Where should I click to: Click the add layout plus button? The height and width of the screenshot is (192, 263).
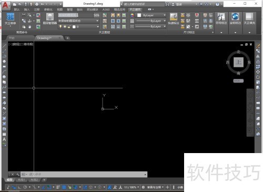[x=44, y=180]
